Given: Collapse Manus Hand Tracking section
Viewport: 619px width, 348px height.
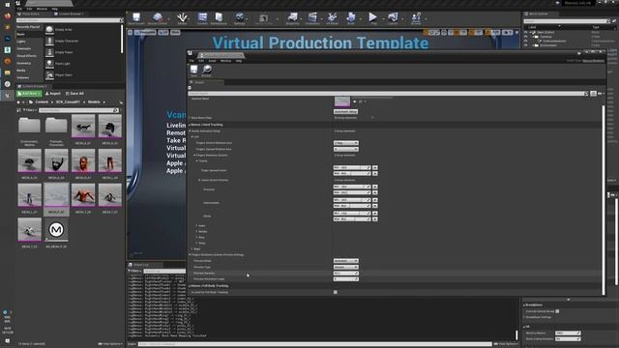Looking at the screenshot, I should tap(190, 125).
